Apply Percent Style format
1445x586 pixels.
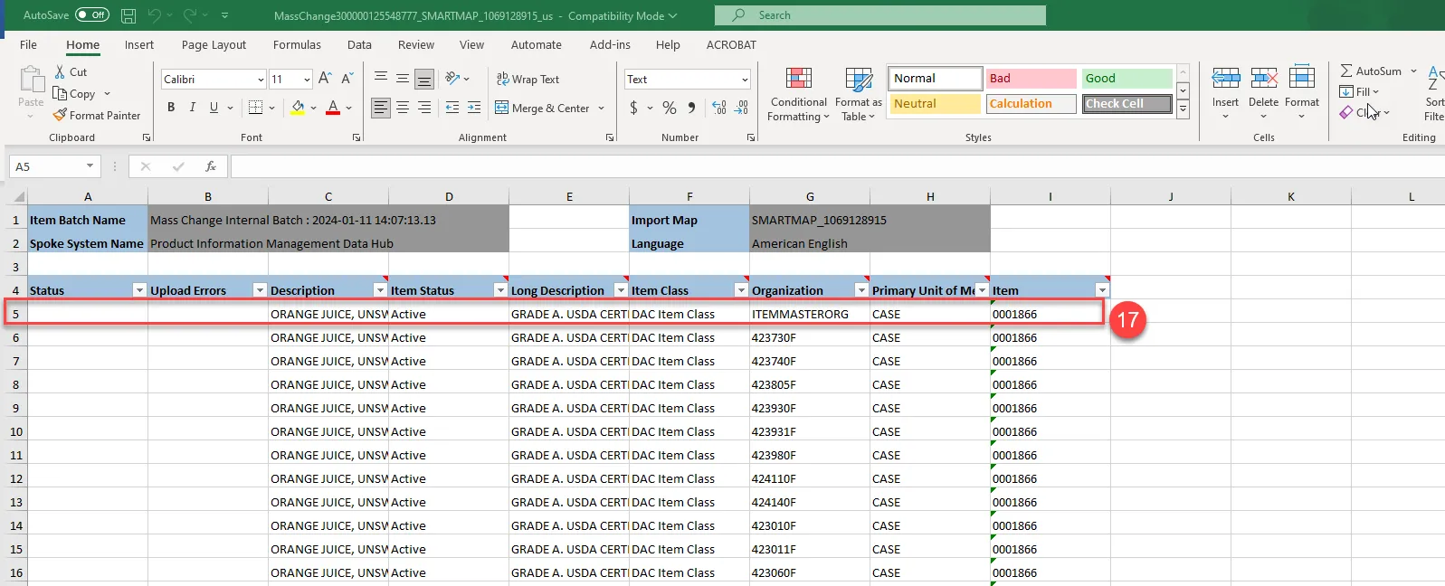(669, 108)
